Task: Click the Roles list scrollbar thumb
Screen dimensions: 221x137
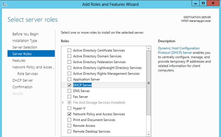Action: coord(148,83)
